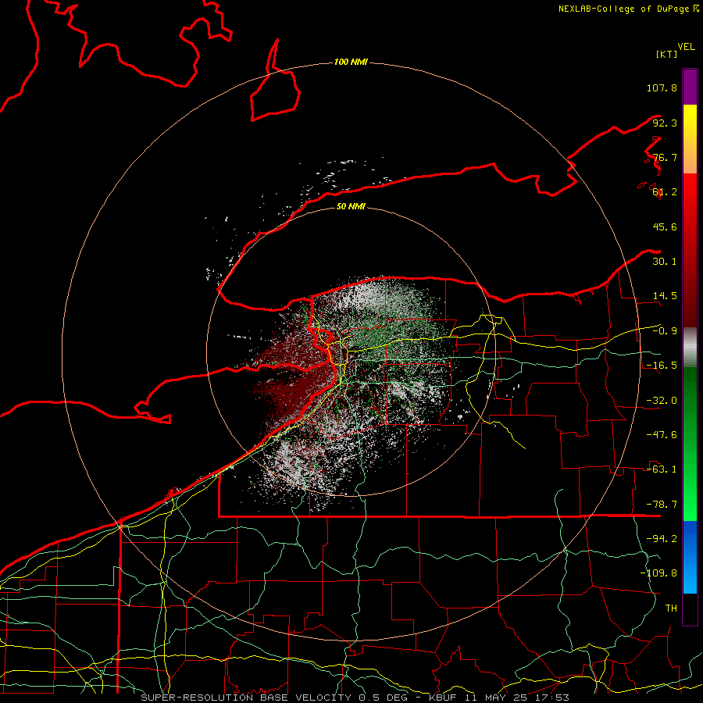The width and height of the screenshot is (703, 703).
Task: Click the 76.7 velocity scale value
Action: [665, 157]
